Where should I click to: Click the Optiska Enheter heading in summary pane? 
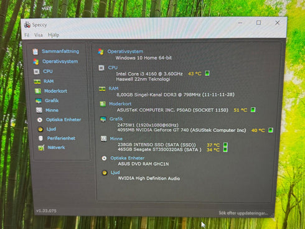coord(127,158)
